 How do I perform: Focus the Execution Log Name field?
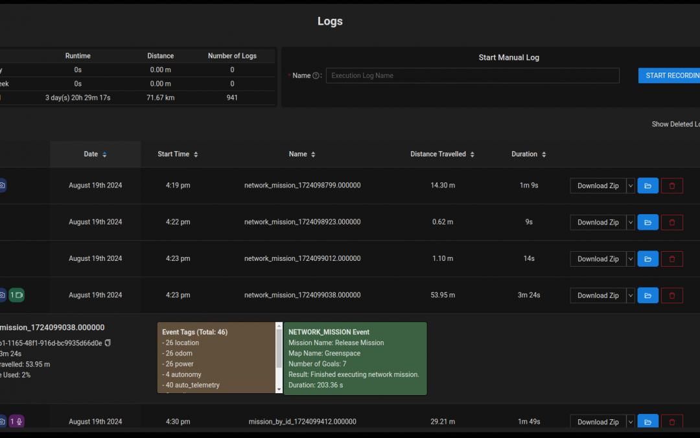click(472, 76)
